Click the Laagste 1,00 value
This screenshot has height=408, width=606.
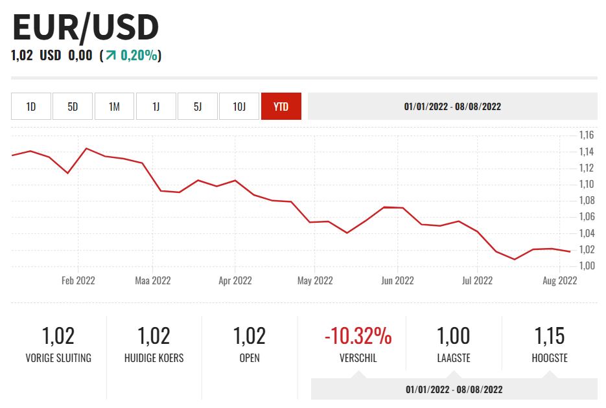(454, 336)
